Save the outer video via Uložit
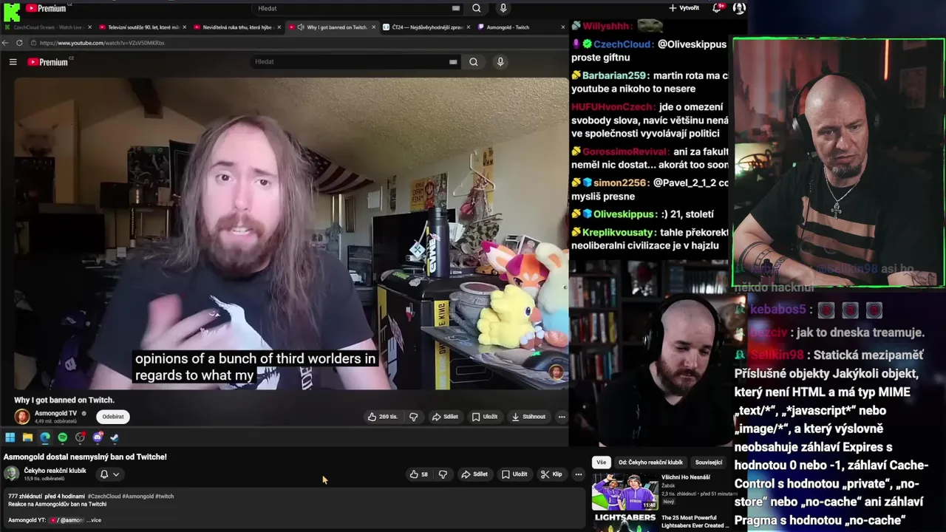 [514, 474]
